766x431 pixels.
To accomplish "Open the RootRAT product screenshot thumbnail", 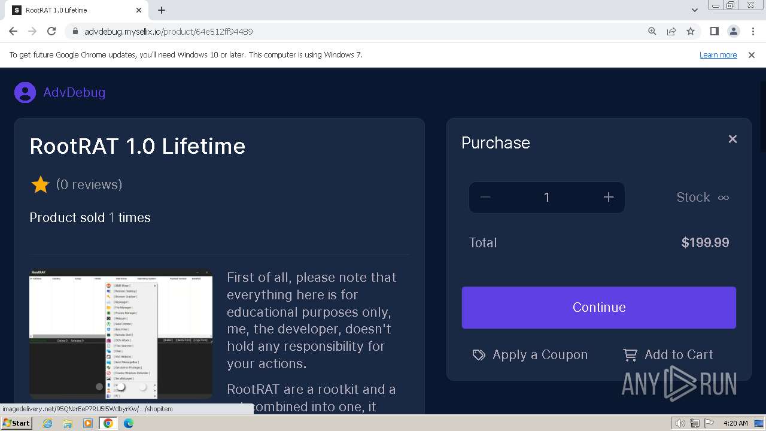I will click(121, 335).
